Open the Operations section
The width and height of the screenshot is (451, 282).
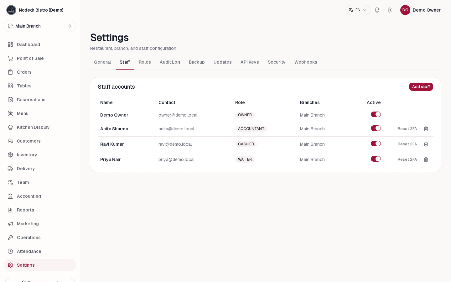coord(40,238)
